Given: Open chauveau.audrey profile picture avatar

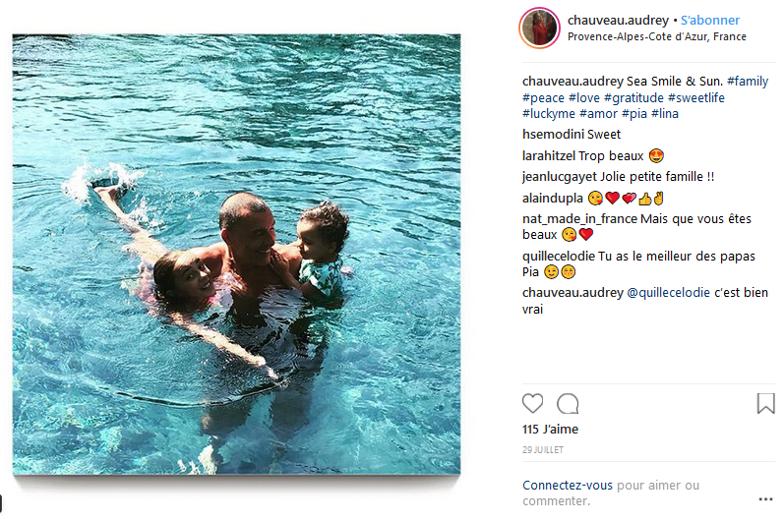Looking at the screenshot, I should coord(539,28).
